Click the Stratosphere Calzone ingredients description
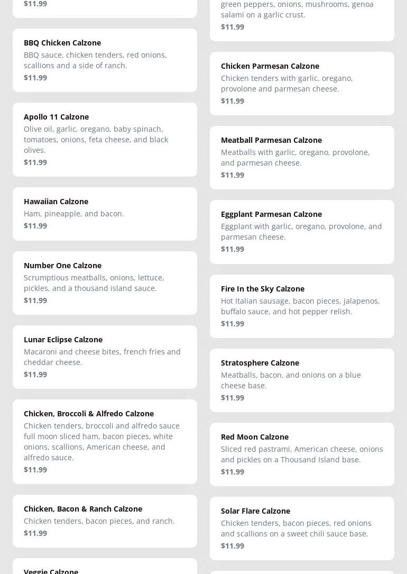The width and height of the screenshot is (407, 574). [291, 380]
